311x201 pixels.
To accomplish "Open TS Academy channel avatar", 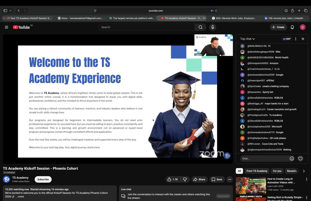I will pos(6,179).
